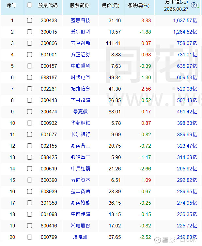
Task: Open the 铁建重工 stock link
Action: click(80, 157)
